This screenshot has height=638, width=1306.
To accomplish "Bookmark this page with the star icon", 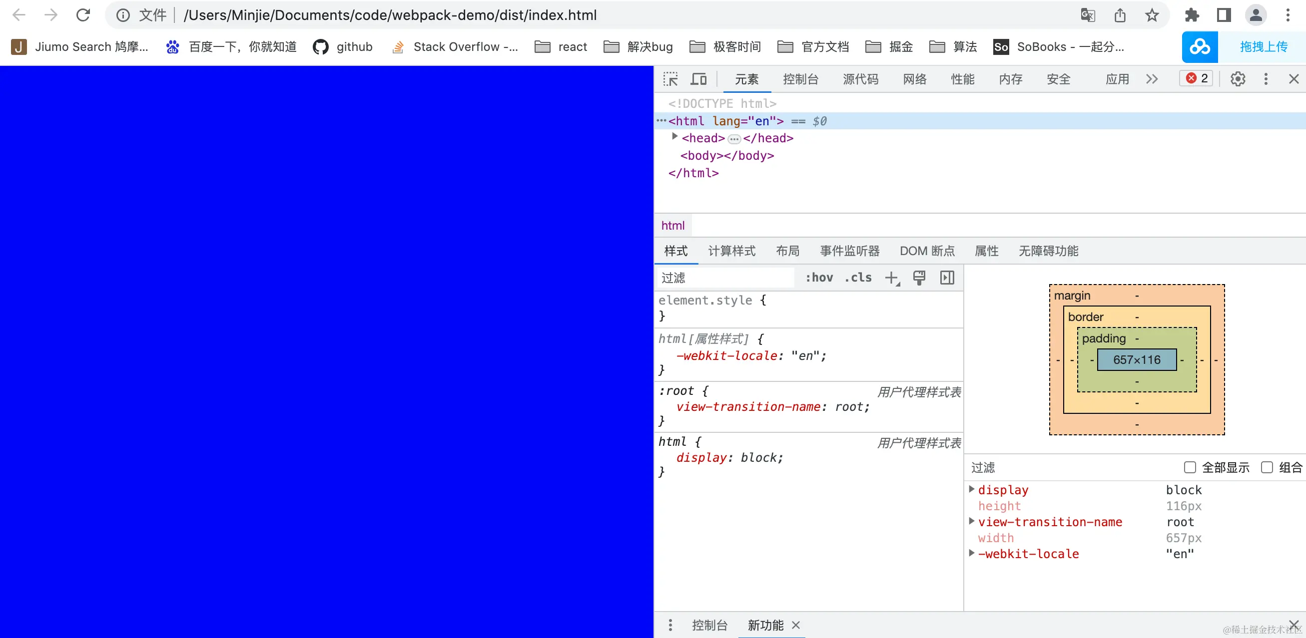I will pos(1152,15).
